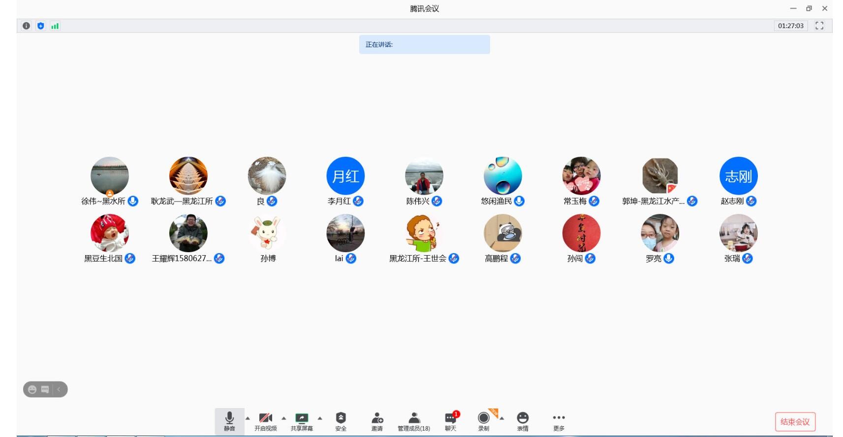Check the green network signal icon

pyautogui.click(x=55, y=26)
